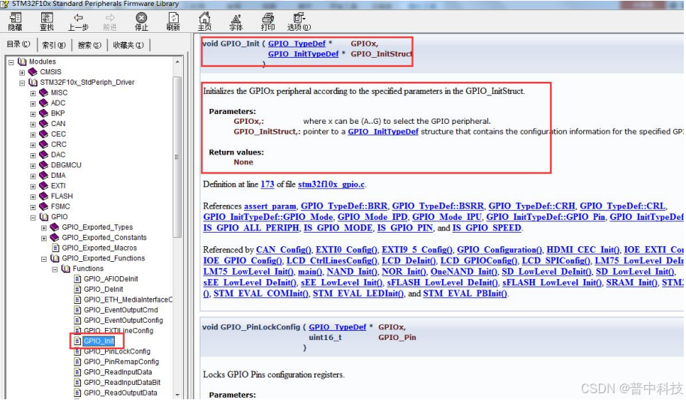The image size is (686, 400).
Task: Click the tree scrollbar up arrow
Action: tap(177, 62)
